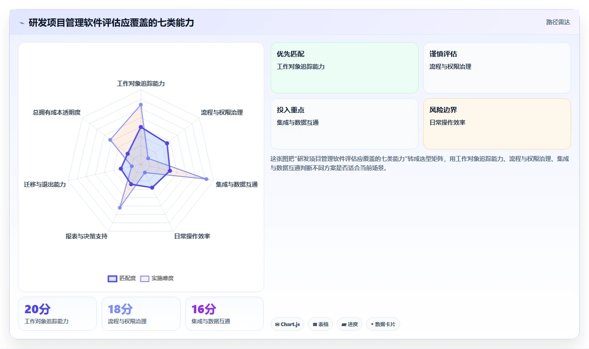Toggle the 匹配度 legend item

122,278
